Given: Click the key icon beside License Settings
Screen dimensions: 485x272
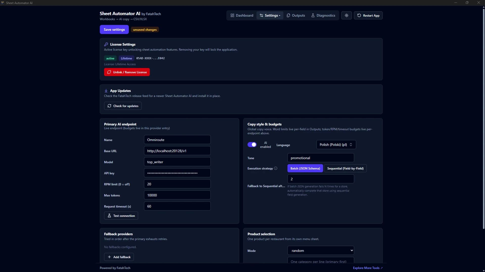Looking at the screenshot, I should click(106, 44).
